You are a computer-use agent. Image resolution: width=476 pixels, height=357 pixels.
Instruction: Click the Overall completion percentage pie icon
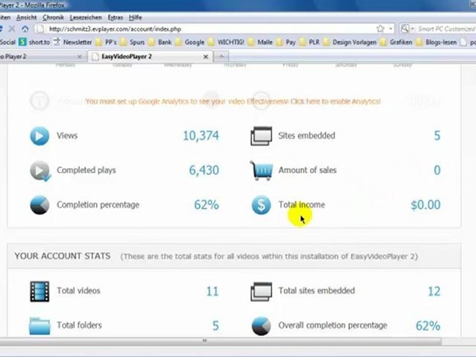(x=261, y=326)
